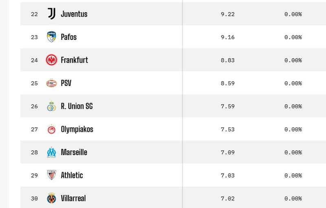The image size is (326, 208).
Task: Open the Villarreal team link
Action: pos(73,198)
